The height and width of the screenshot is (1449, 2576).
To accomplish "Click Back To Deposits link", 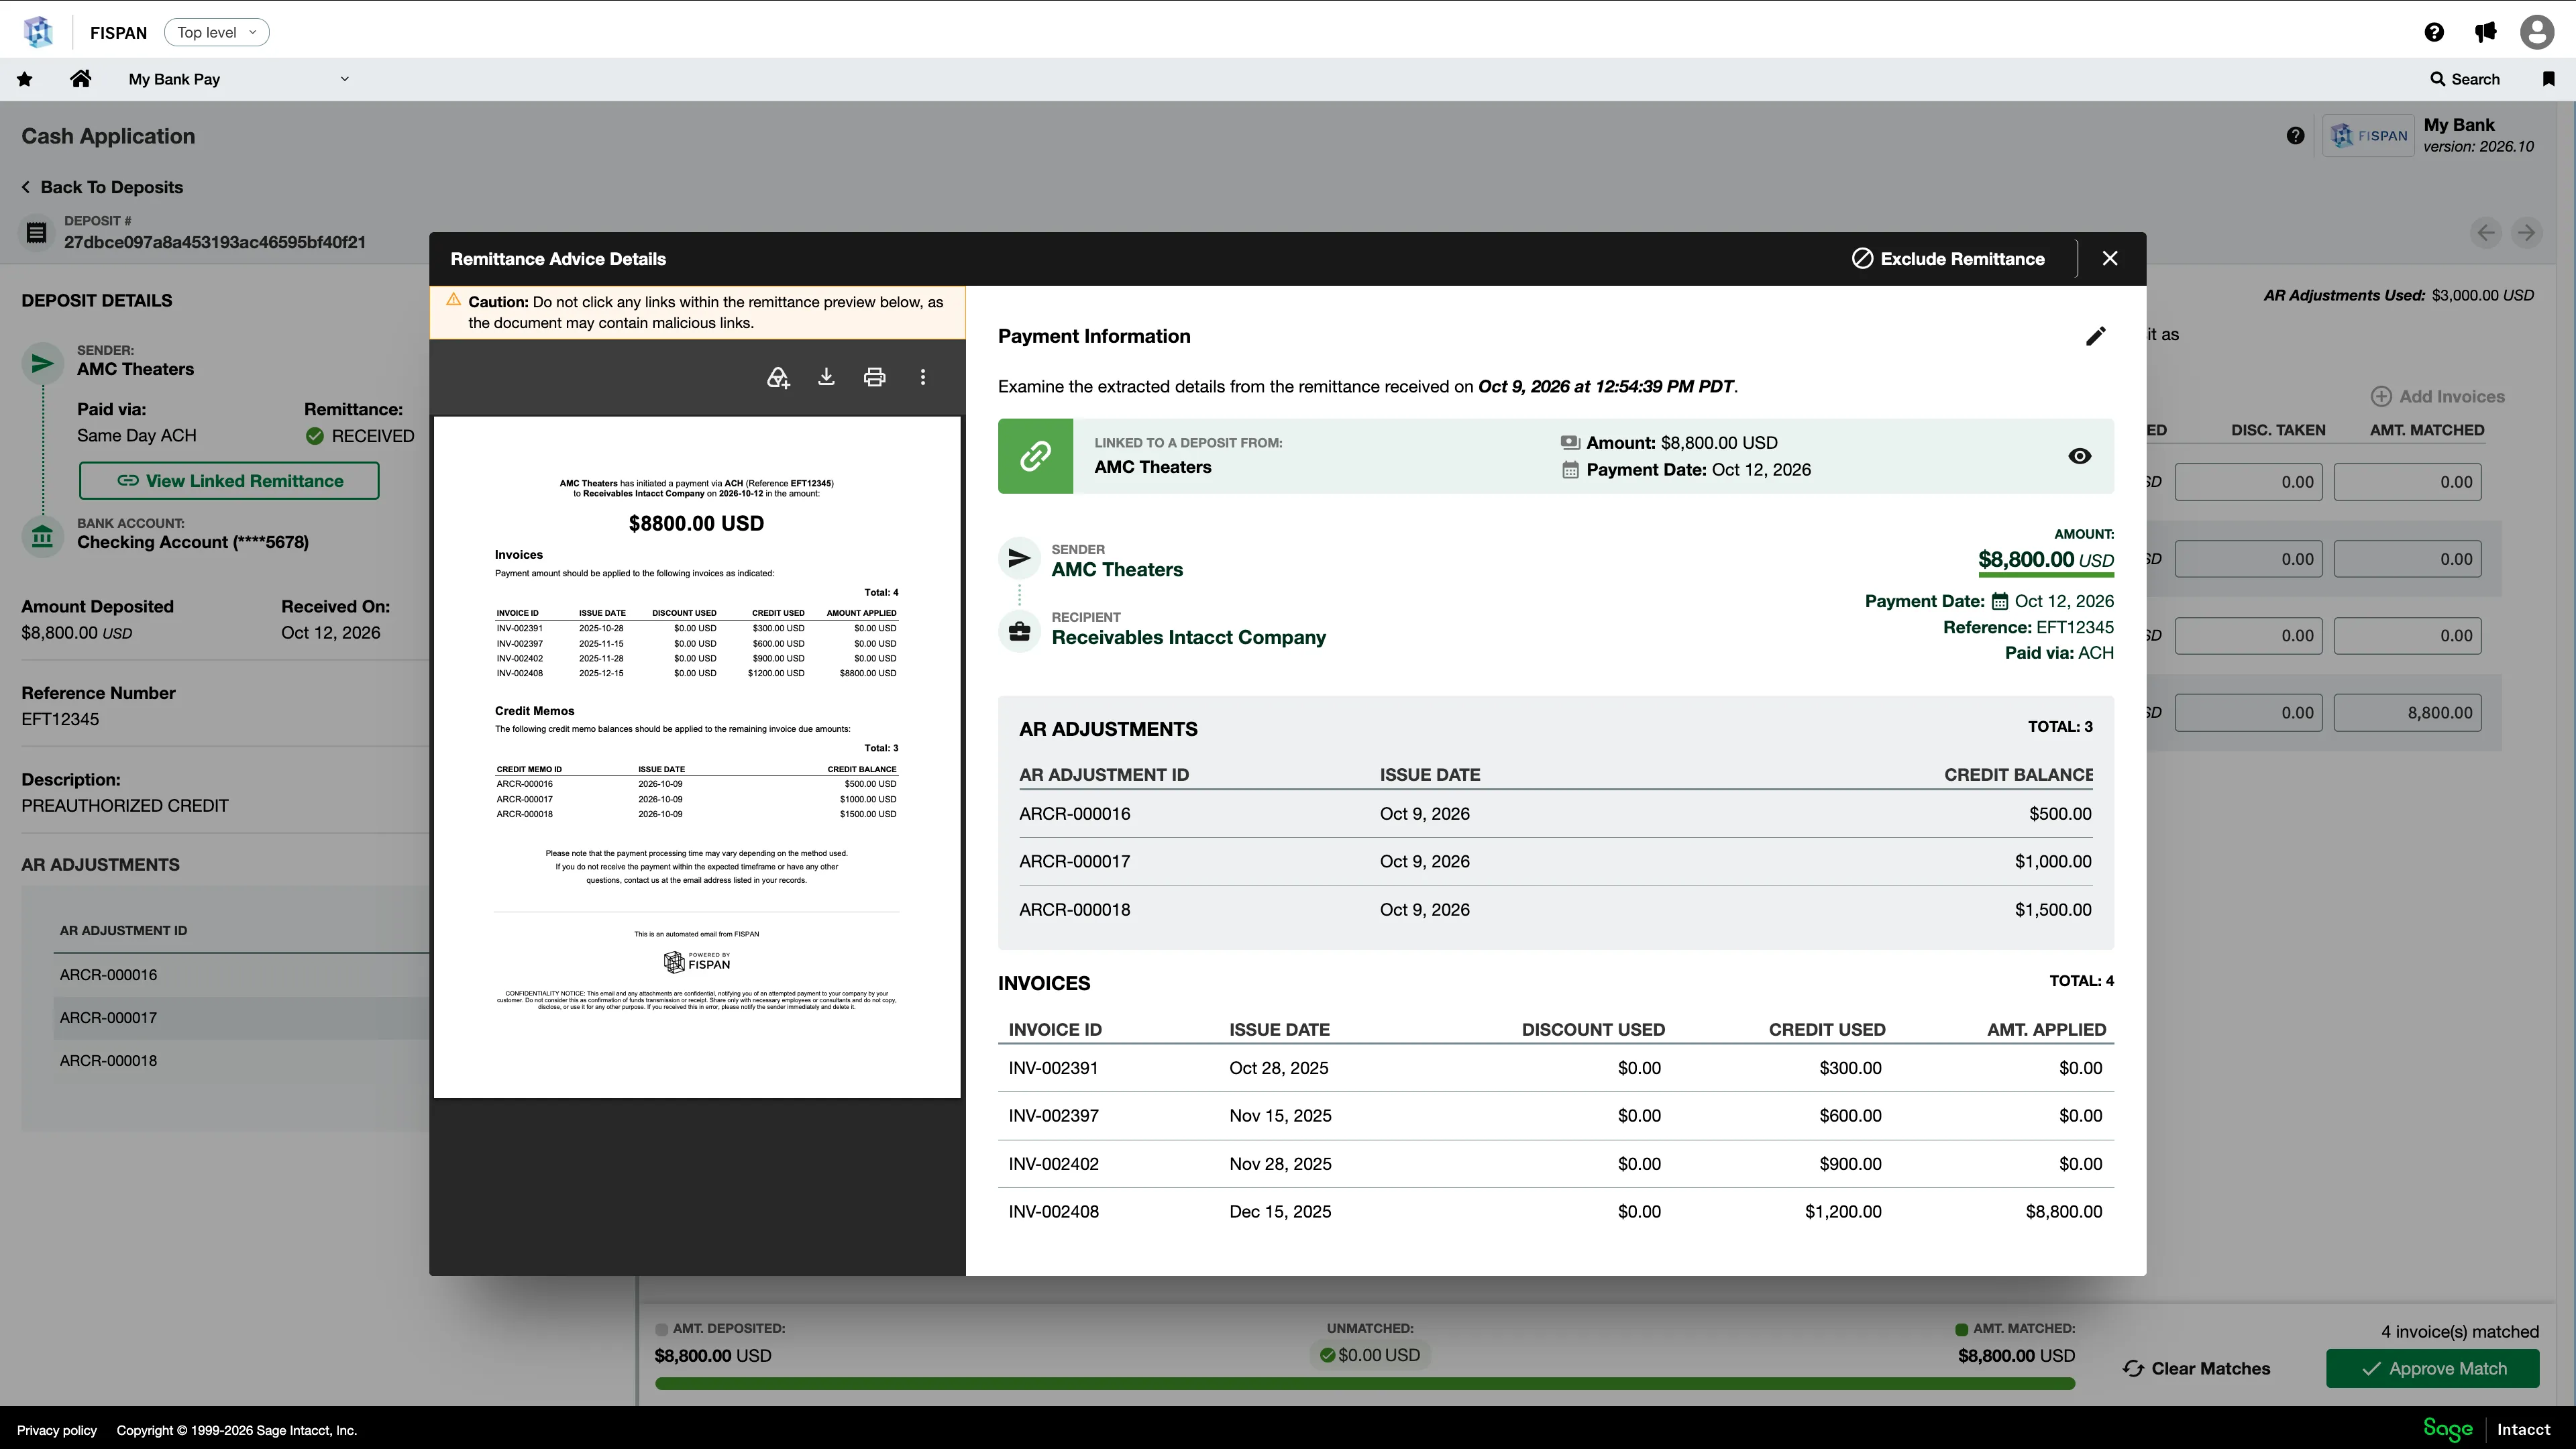I will (x=102, y=187).
